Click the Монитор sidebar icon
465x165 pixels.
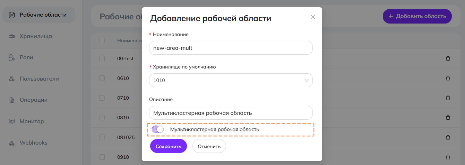(12, 122)
